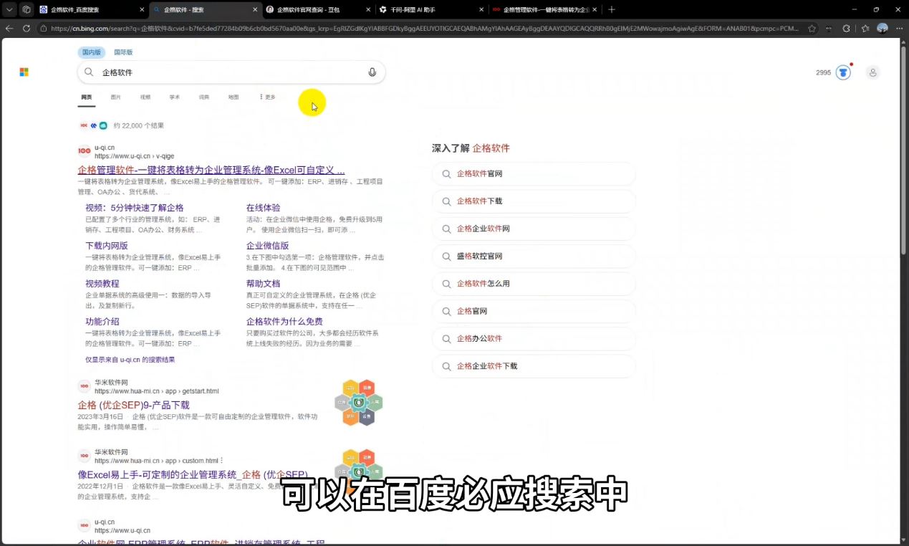Open sitelink 功能介绍
Screen dimensions: 909x546
102,322
